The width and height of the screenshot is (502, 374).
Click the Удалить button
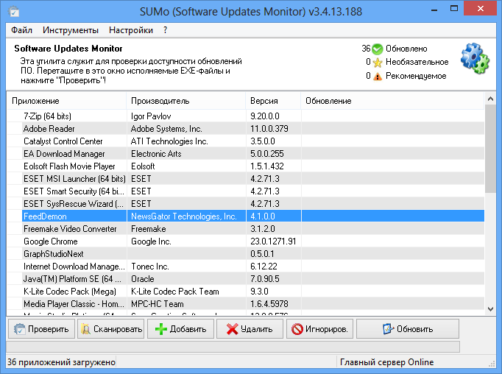[250, 329]
